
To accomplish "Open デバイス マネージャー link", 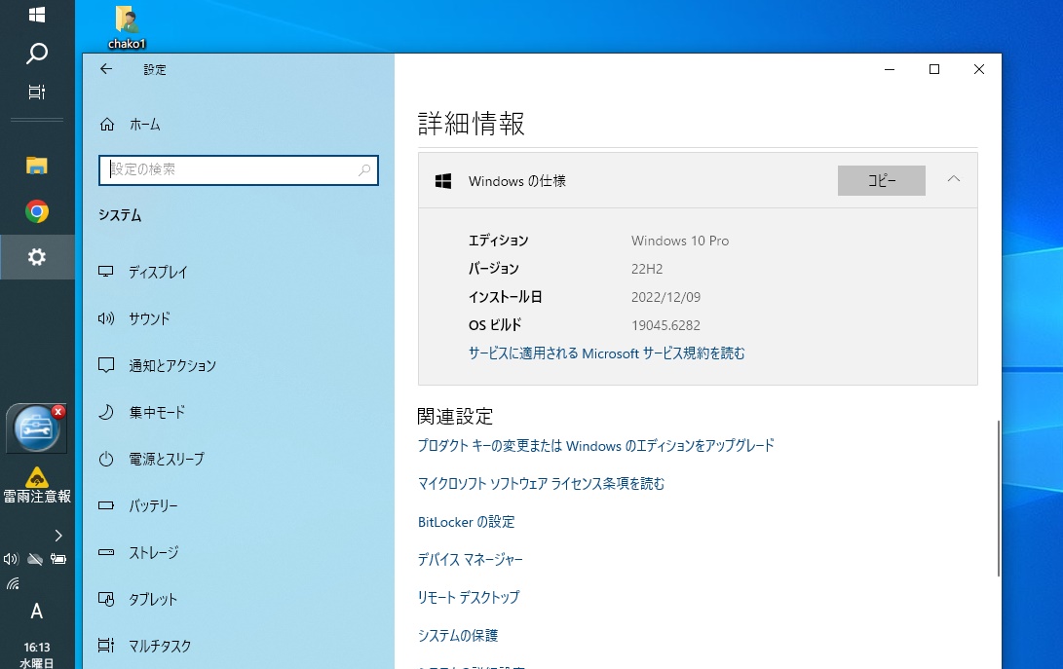I will 470,559.
